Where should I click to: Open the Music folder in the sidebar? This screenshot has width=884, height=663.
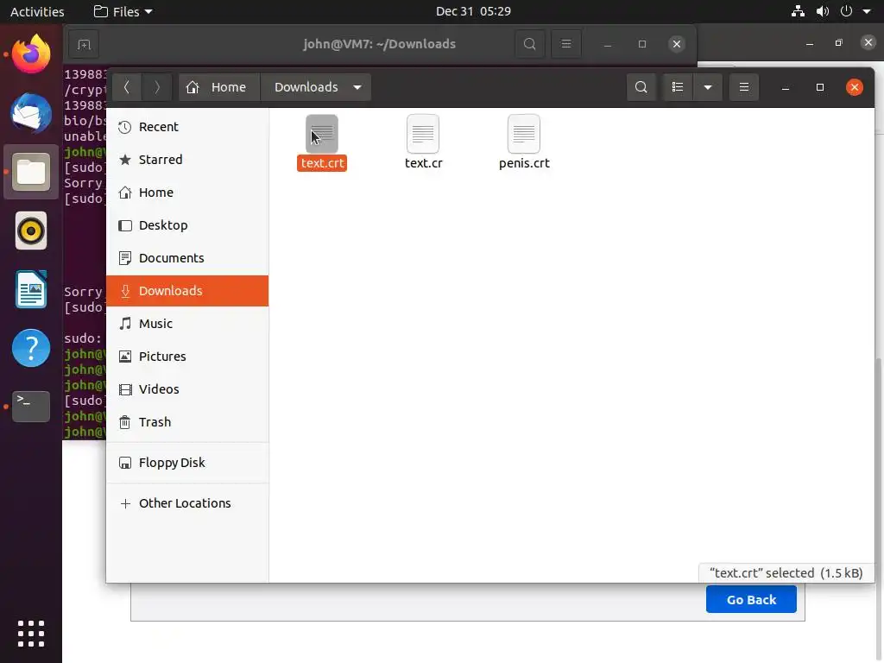[x=187, y=324]
